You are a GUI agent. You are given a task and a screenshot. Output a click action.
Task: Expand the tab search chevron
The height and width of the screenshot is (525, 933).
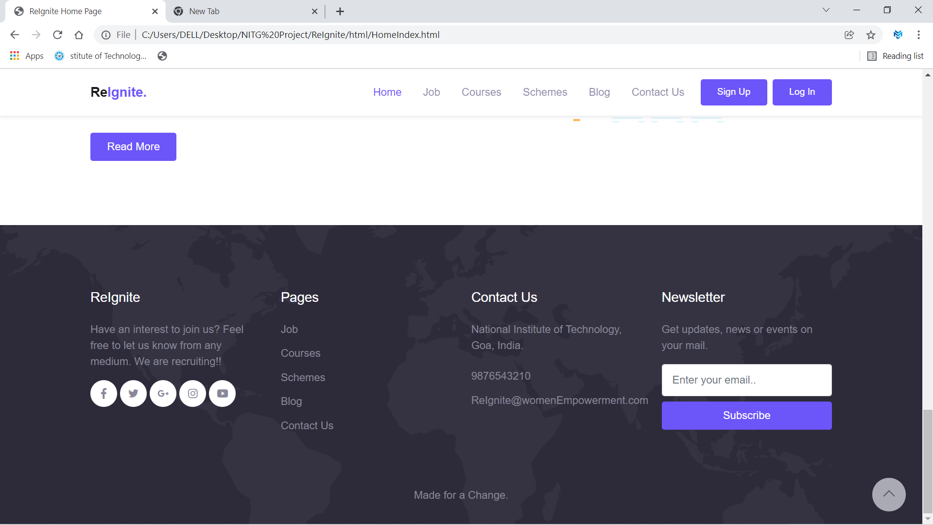tap(826, 10)
